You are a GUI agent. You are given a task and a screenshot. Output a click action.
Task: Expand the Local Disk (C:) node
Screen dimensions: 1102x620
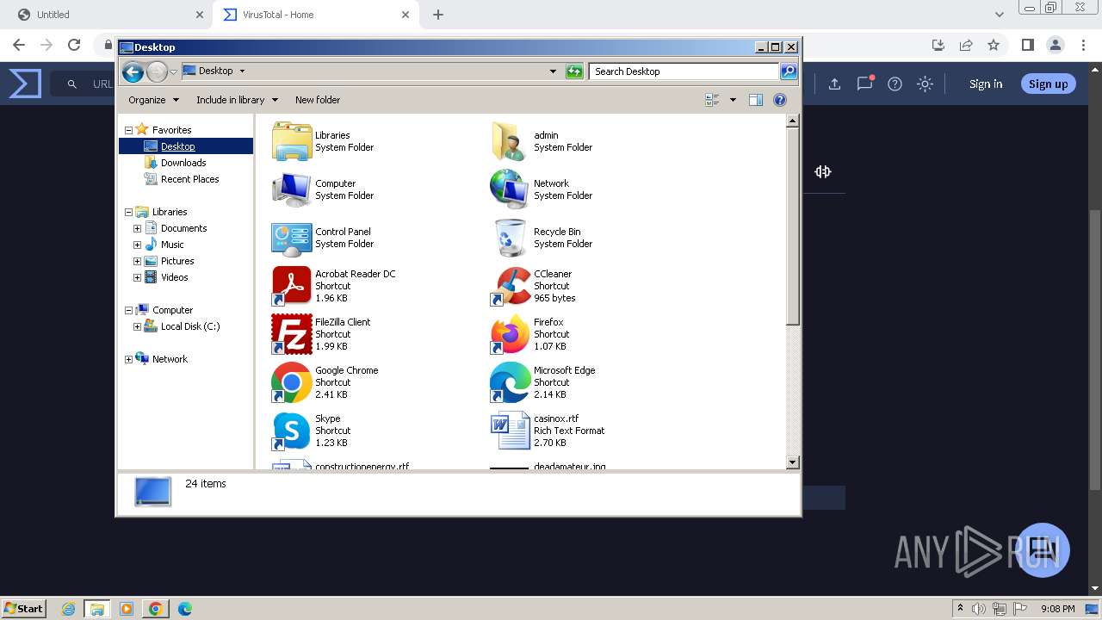coord(137,326)
